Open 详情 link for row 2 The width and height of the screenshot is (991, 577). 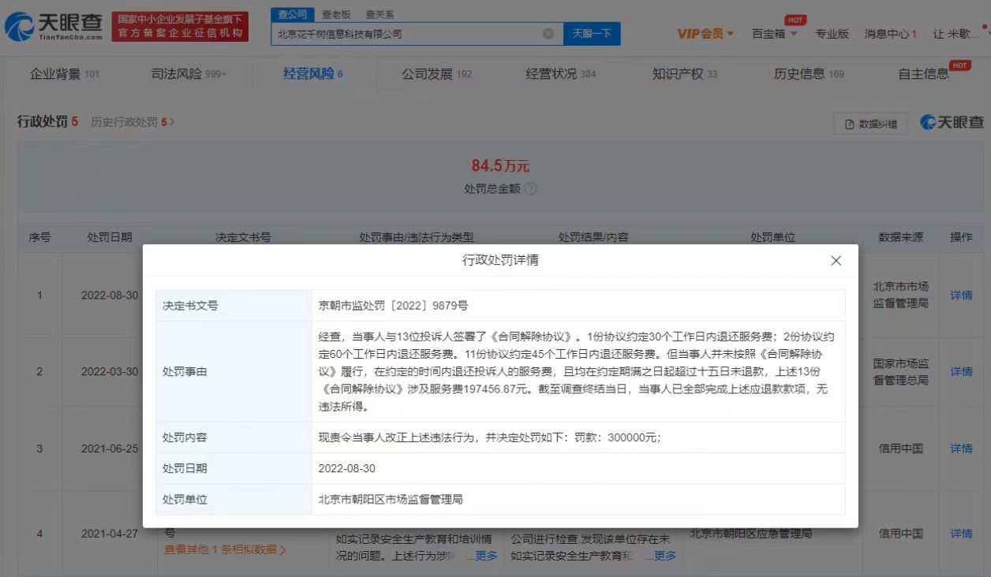point(961,371)
